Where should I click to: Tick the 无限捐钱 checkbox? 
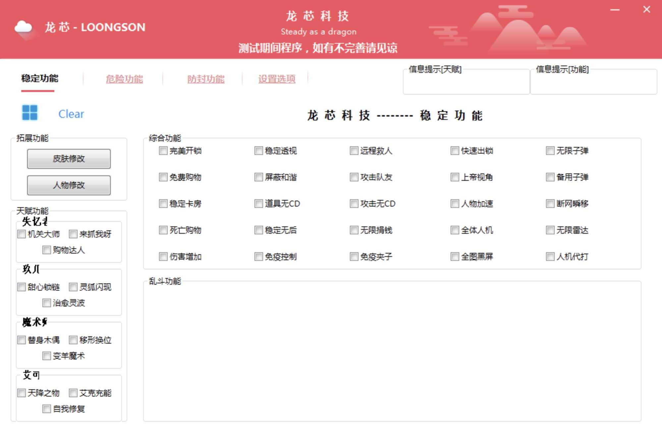click(x=354, y=230)
